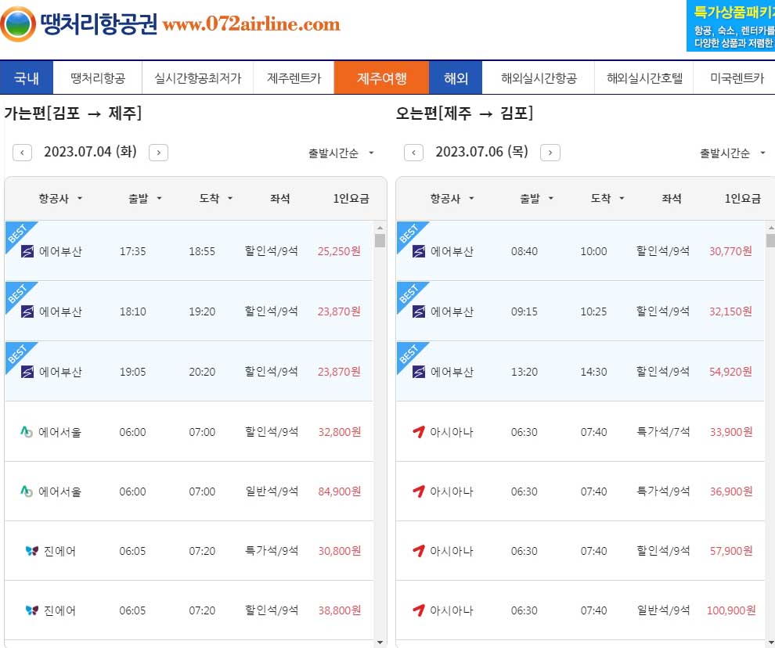The width and height of the screenshot is (775, 648).
Task: Switch to the 해외 tab
Action: (455, 77)
